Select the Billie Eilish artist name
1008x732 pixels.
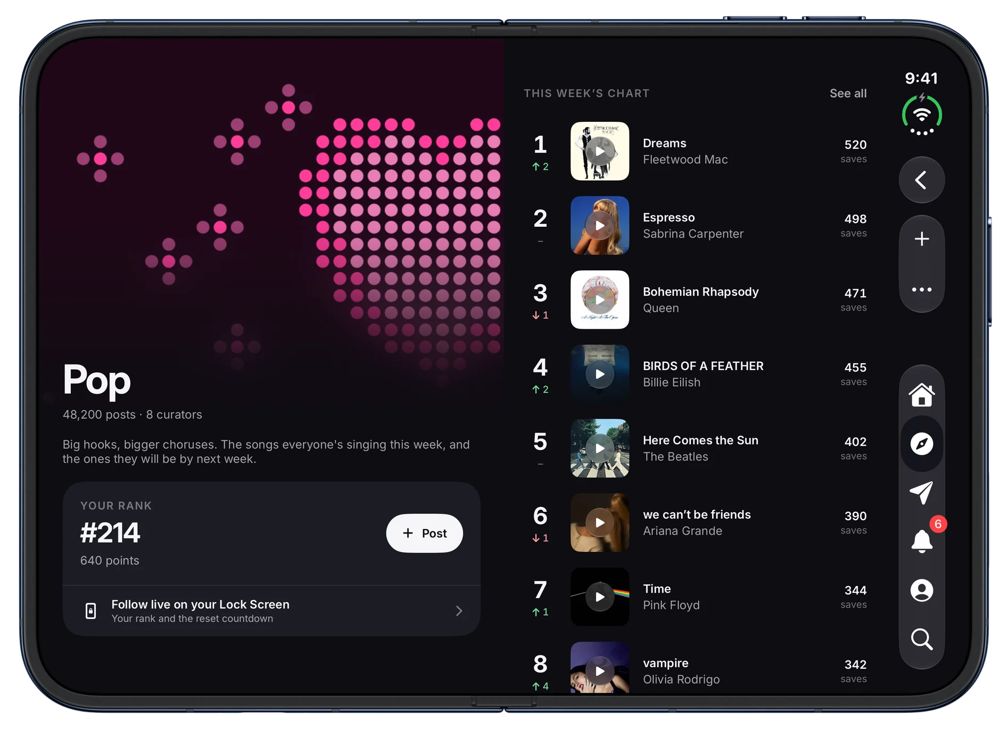point(672,382)
